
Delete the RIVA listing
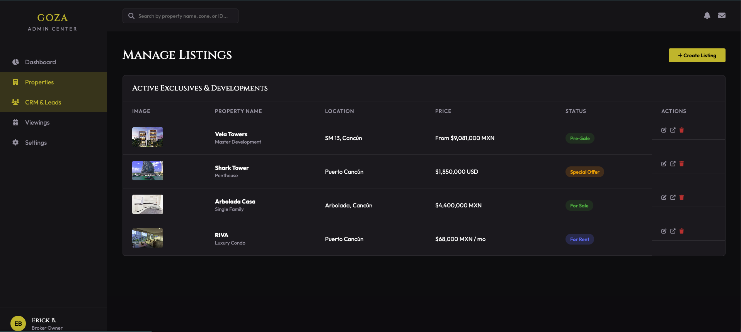[x=681, y=231]
